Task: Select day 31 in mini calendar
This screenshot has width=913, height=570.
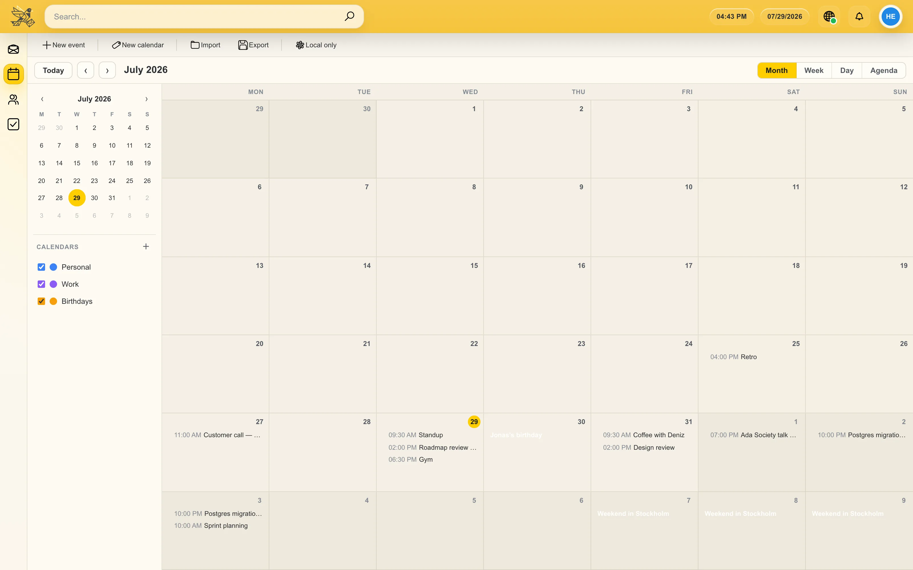Action: [x=112, y=198]
